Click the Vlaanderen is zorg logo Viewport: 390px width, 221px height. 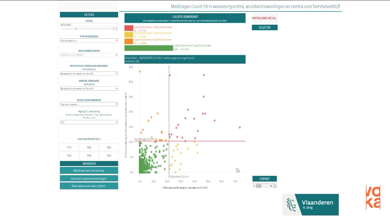310,204
